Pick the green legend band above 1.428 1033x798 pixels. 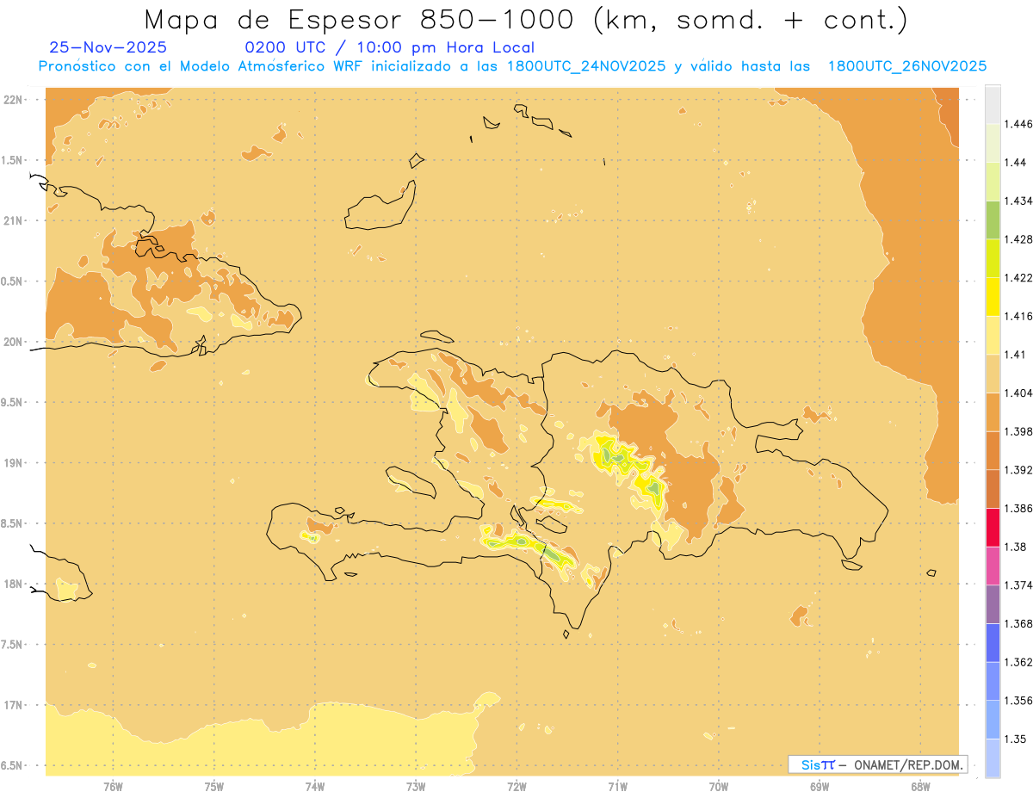click(993, 220)
